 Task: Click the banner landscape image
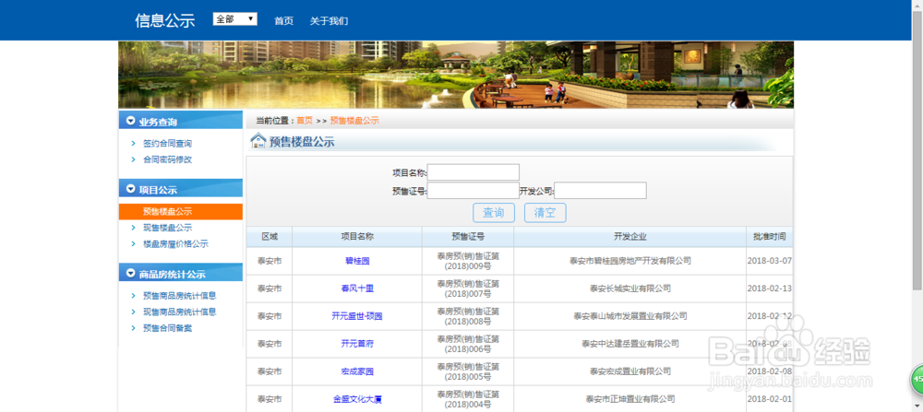coord(456,75)
